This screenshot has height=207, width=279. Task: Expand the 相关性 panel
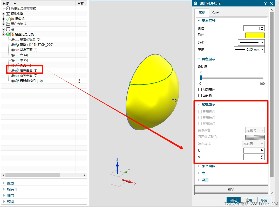4,189
